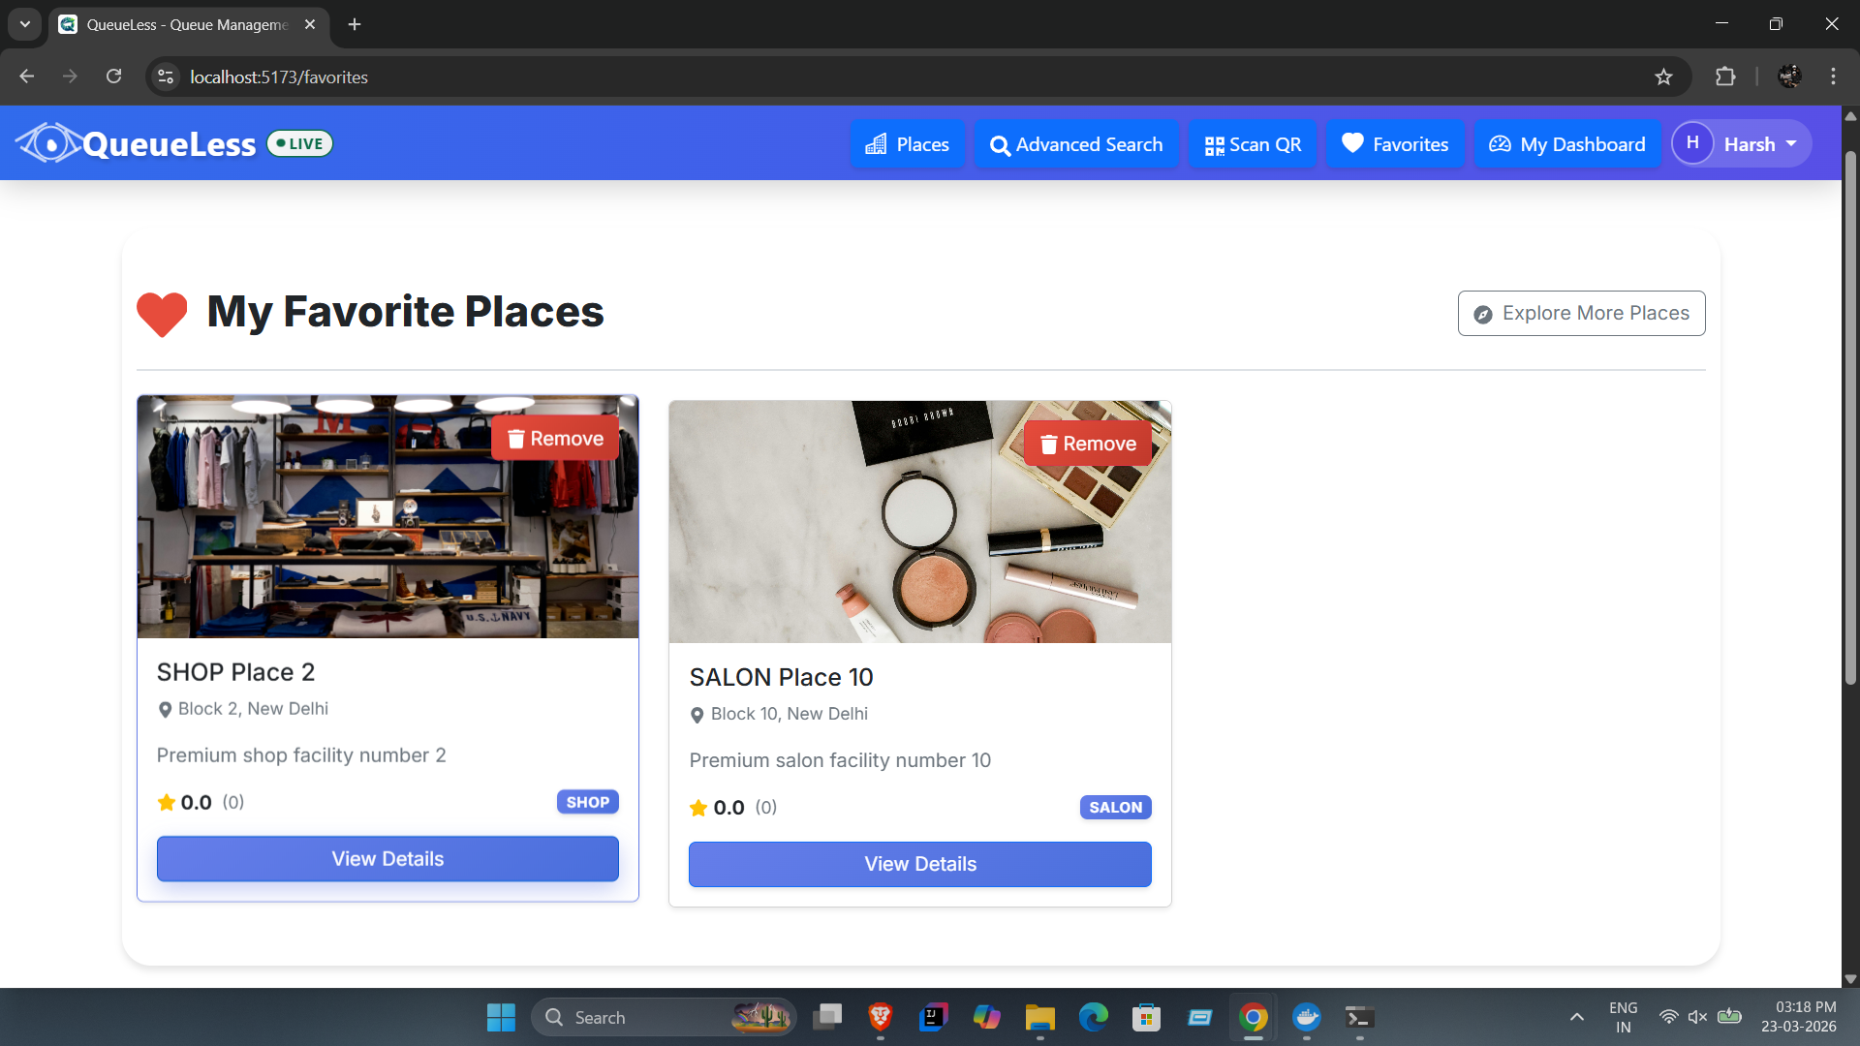Click the muted volume tray icon

tap(1697, 1017)
